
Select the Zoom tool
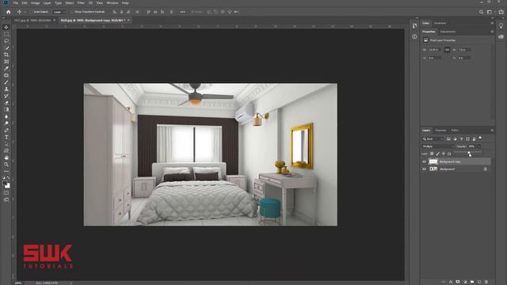(6, 165)
